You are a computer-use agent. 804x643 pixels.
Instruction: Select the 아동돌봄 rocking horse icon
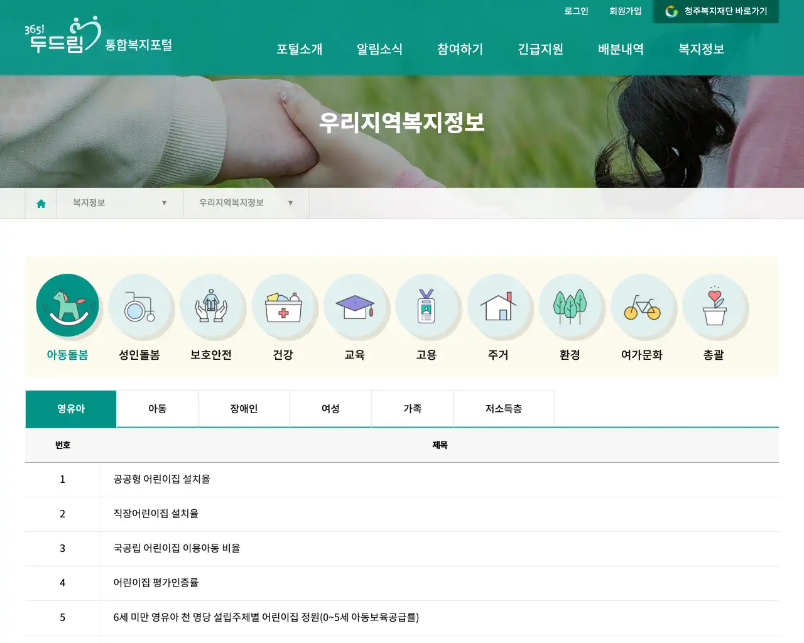[67, 305]
